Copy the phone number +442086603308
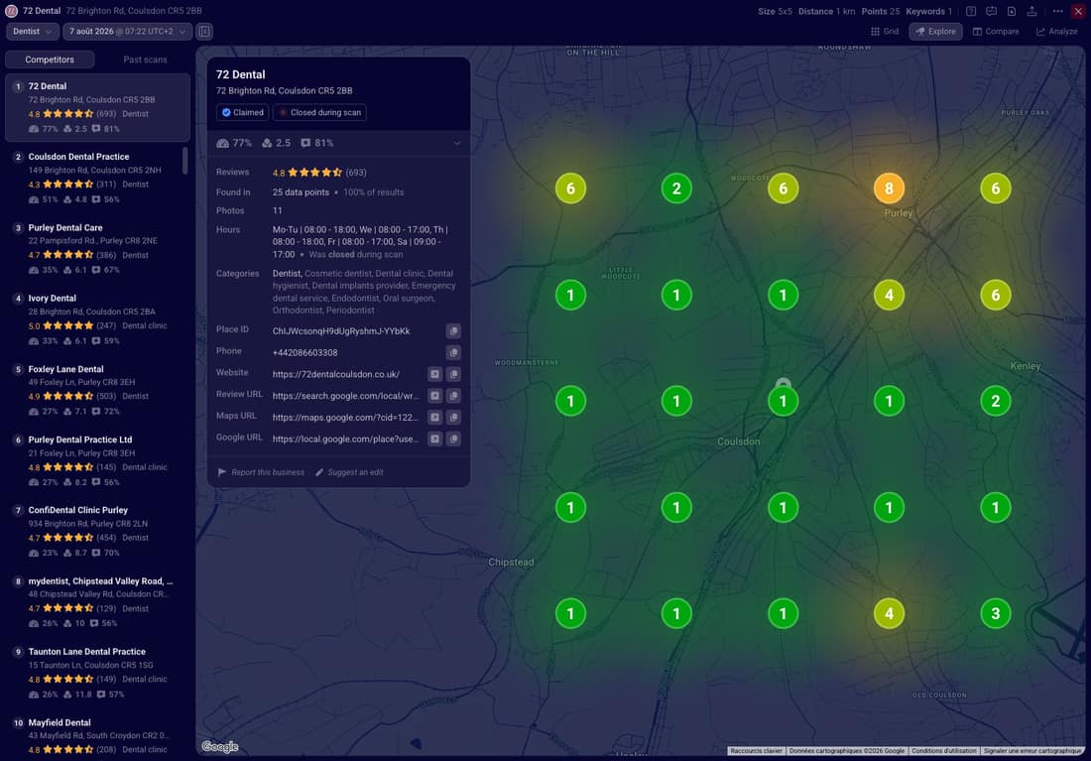The image size is (1091, 761). click(x=453, y=352)
